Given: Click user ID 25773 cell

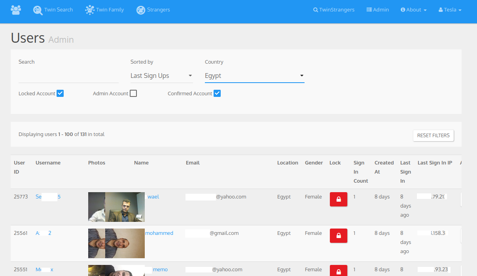Looking at the screenshot, I should point(21,197).
